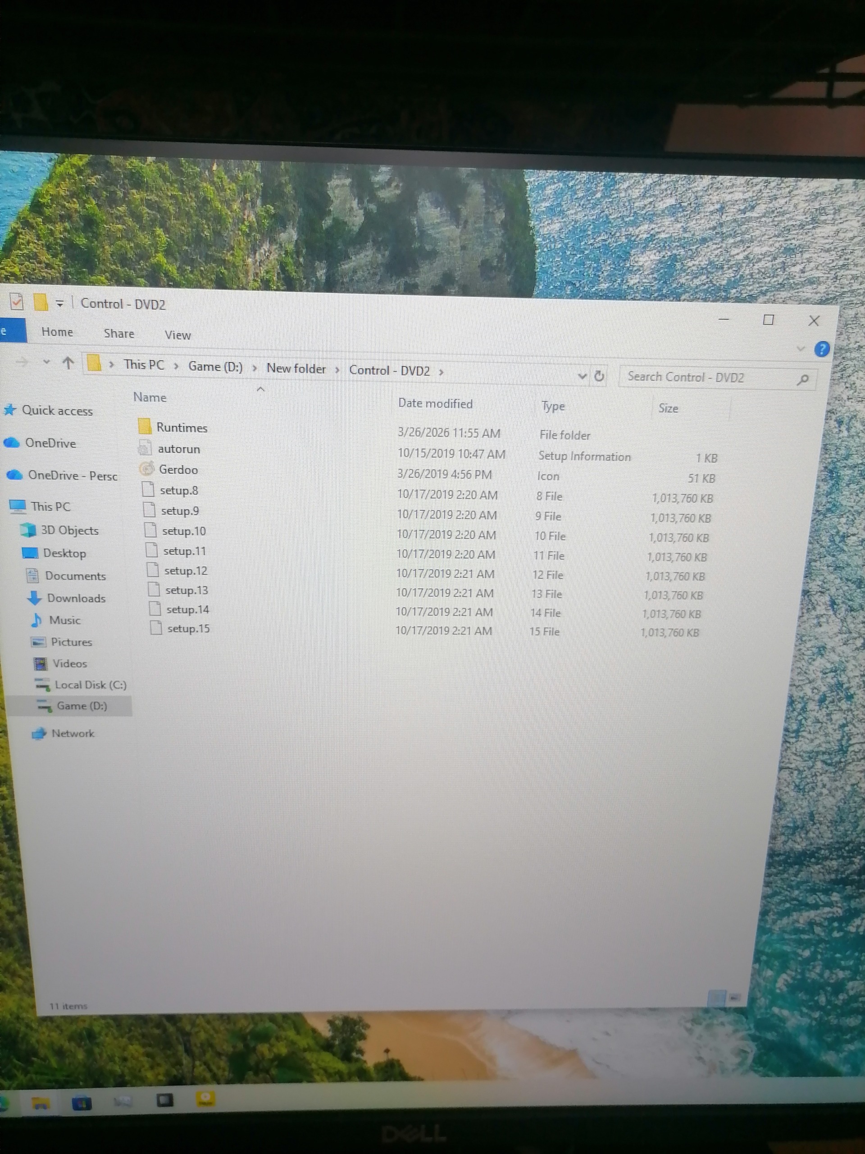Click the folder icon in the address bar
Screen dimensions: 865x1154
(94, 363)
